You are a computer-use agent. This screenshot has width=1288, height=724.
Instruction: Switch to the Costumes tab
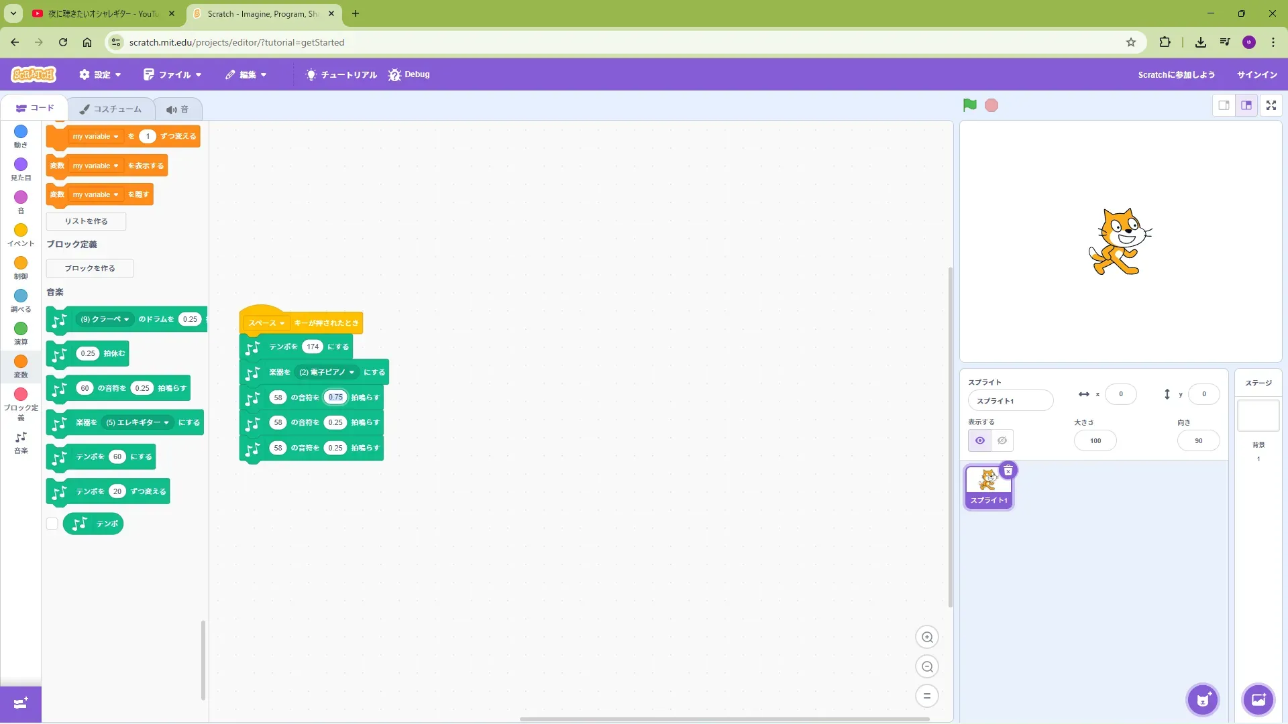pyautogui.click(x=111, y=109)
